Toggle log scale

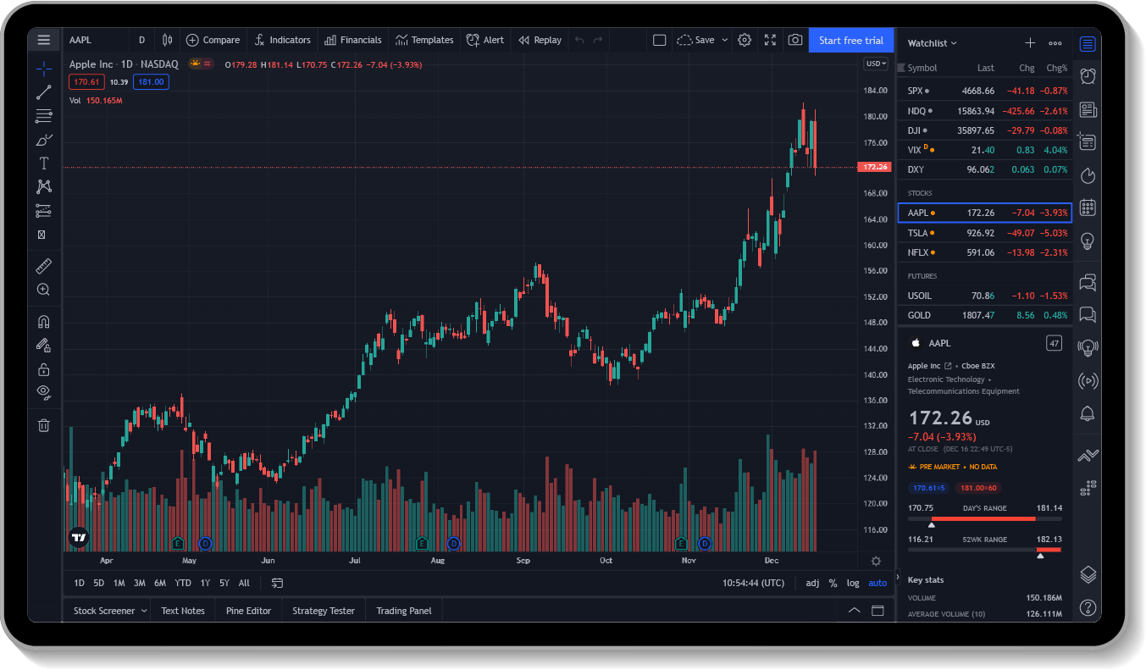(x=853, y=583)
